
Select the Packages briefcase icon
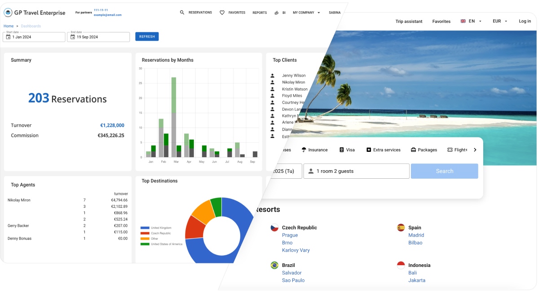click(x=414, y=150)
